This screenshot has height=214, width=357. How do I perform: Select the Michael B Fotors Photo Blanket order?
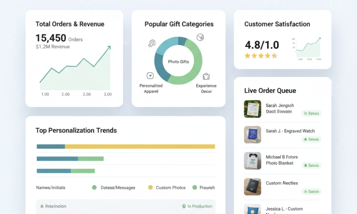pyautogui.click(x=282, y=161)
